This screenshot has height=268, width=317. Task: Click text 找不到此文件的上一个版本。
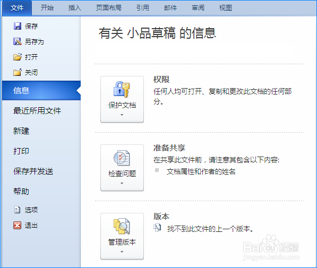[210, 229]
